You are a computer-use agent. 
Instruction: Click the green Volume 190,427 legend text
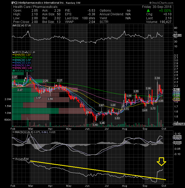click(24, 71)
